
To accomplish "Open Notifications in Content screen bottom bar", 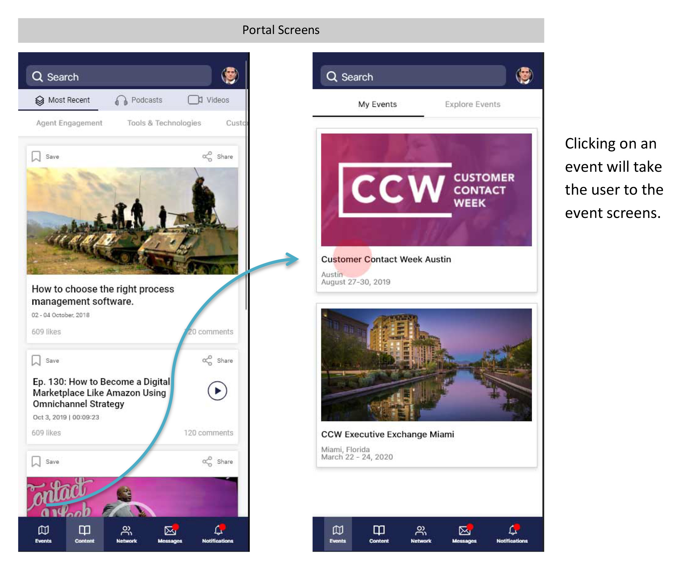I will point(217,534).
